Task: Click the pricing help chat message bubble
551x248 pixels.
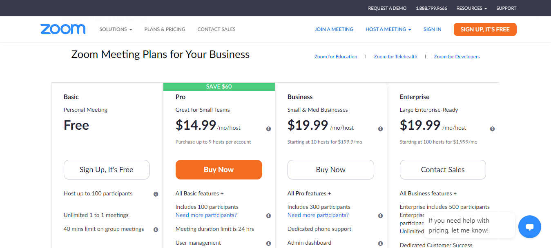Action: pos(469,225)
